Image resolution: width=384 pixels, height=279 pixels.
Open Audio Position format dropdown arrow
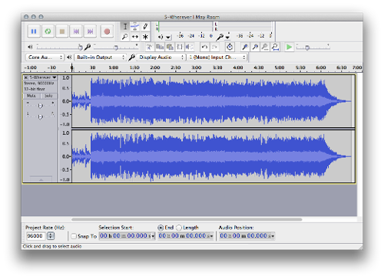pyautogui.click(x=273, y=236)
